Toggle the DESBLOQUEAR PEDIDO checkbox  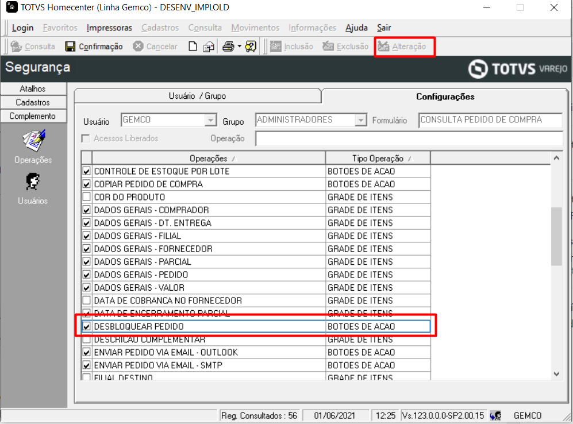tap(86, 326)
